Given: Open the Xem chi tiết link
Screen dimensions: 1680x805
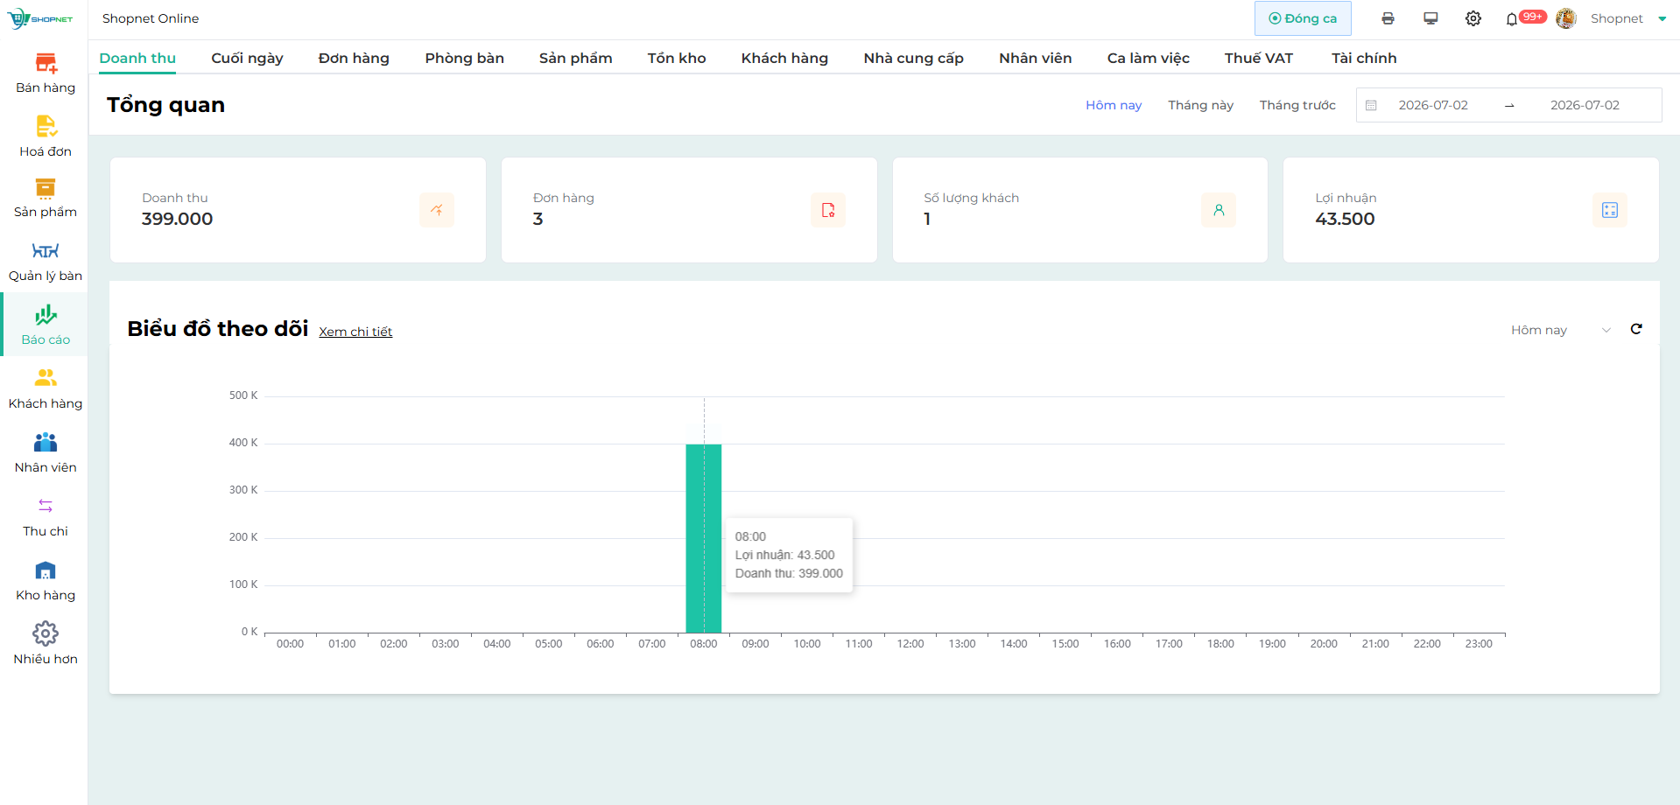Looking at the screenshot, I should (355, 332).
